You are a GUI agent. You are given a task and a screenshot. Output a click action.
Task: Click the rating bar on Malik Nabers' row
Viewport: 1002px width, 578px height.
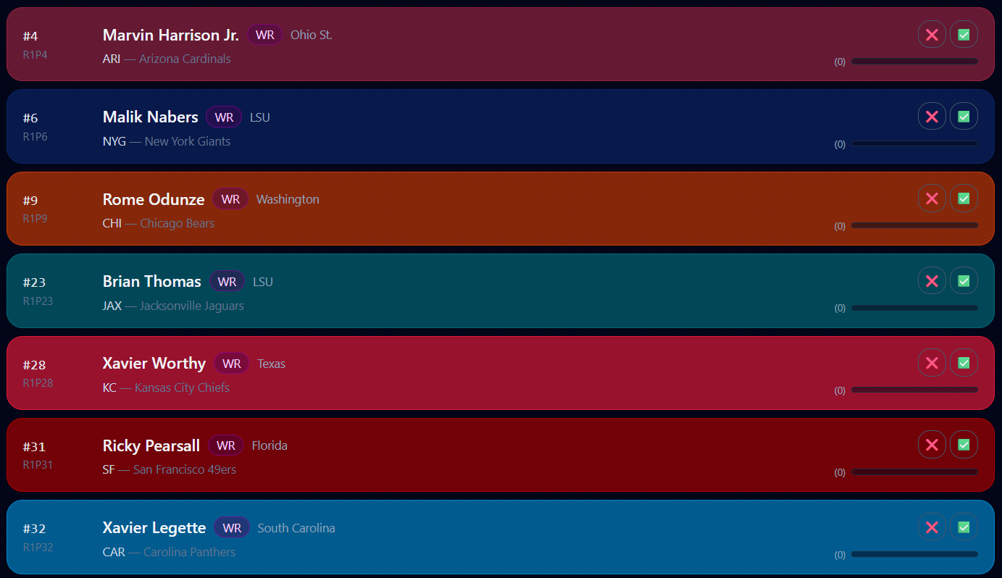coord(914,143)
